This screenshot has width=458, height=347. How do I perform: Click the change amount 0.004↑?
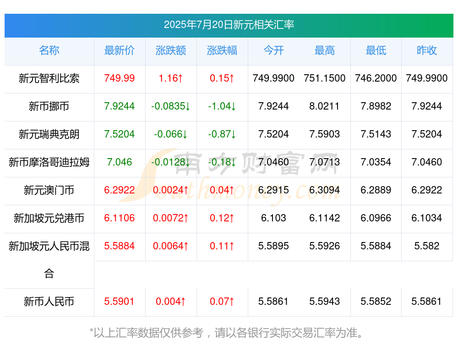(171, 302)
